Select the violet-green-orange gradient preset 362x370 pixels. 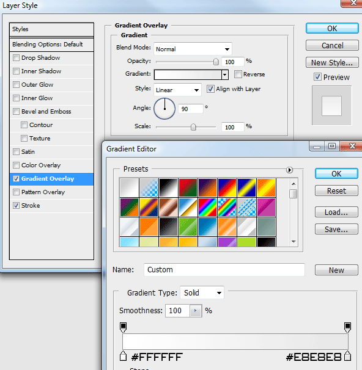129,207
